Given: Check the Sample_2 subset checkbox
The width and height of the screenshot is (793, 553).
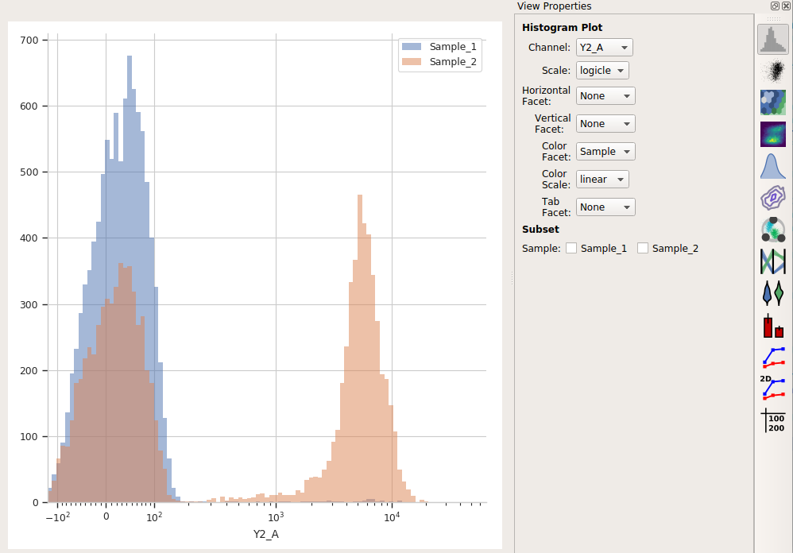Looking at the screenshot, I should pos(642,248).
